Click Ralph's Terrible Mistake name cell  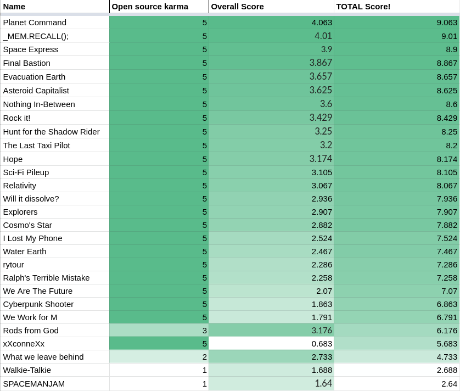[x=55, y=278]
